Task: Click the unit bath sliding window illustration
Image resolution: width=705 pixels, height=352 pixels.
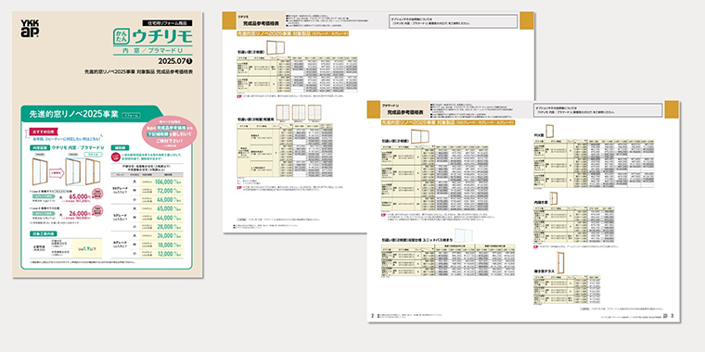Action: pos(464,236)
